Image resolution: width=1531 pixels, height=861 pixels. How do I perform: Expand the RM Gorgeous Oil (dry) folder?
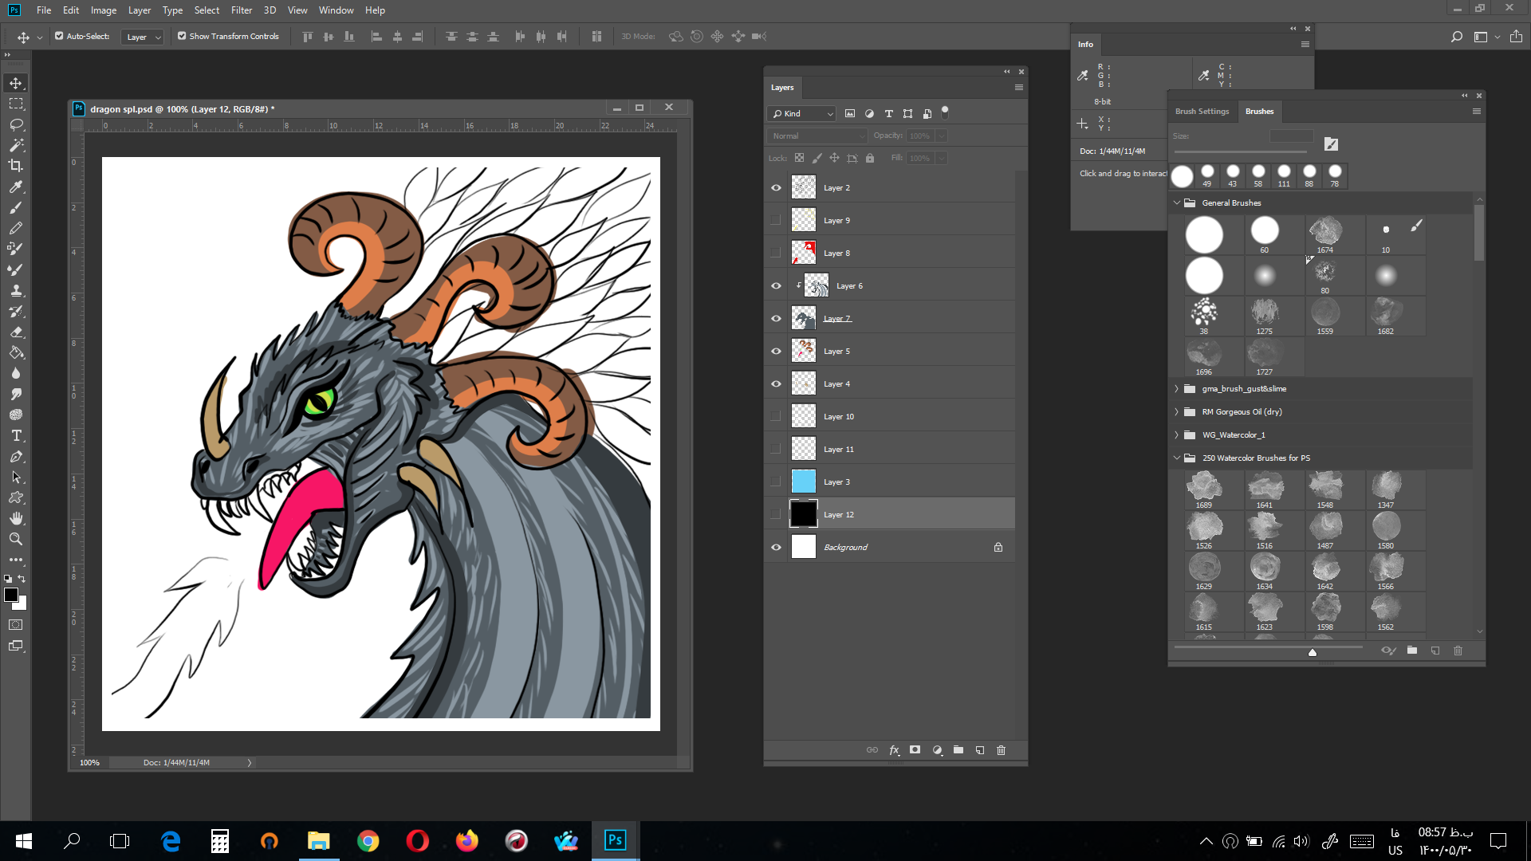pyautogui.click(x=1176, y=411)
